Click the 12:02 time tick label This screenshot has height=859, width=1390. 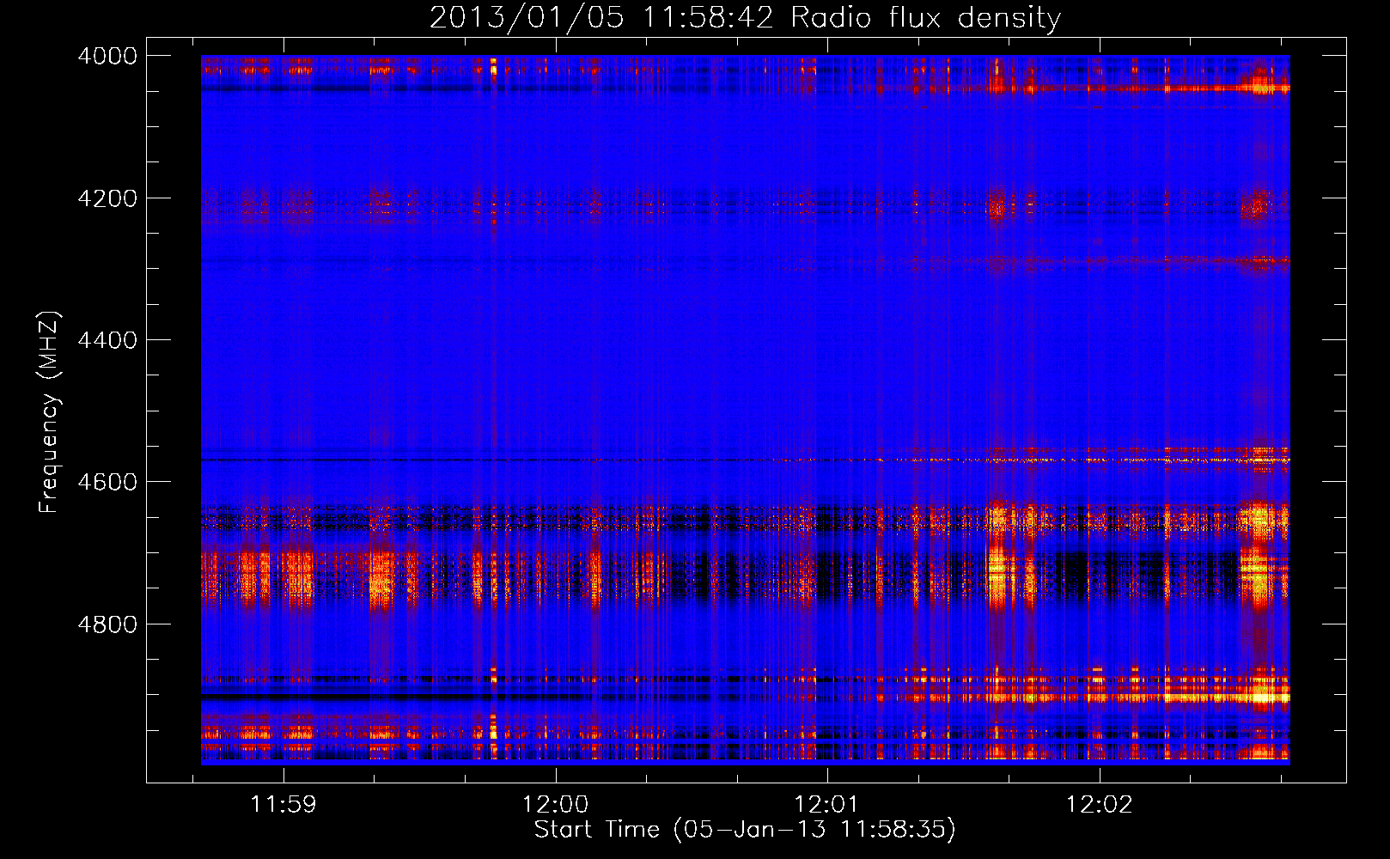pos(1100,805)
